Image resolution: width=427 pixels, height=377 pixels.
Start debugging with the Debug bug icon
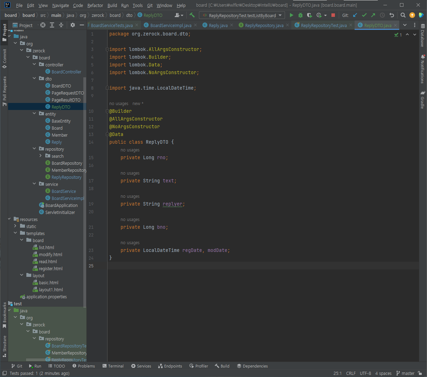pyautogui.click(x=300, y=15)
